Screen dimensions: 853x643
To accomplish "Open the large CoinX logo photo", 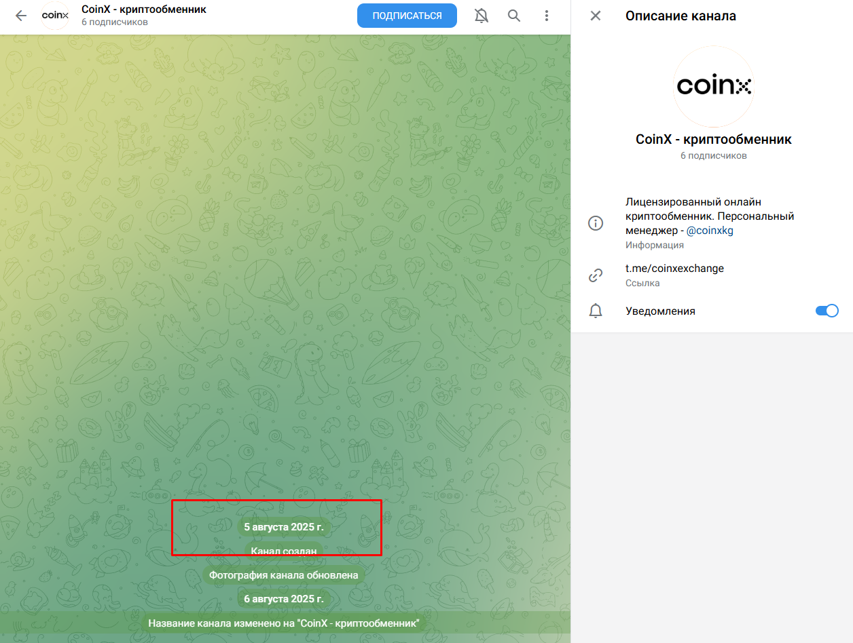I will [x=714, y=87].
